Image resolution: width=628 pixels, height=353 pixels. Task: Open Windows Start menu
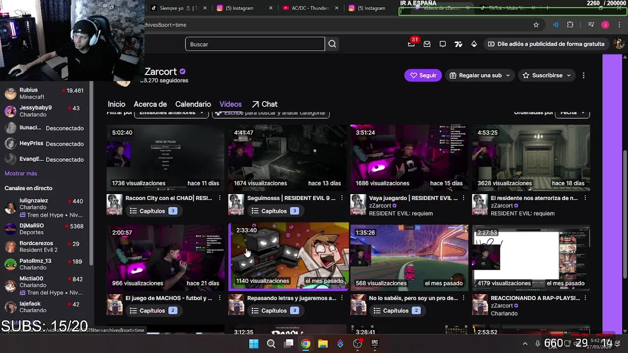pos(254,344)
